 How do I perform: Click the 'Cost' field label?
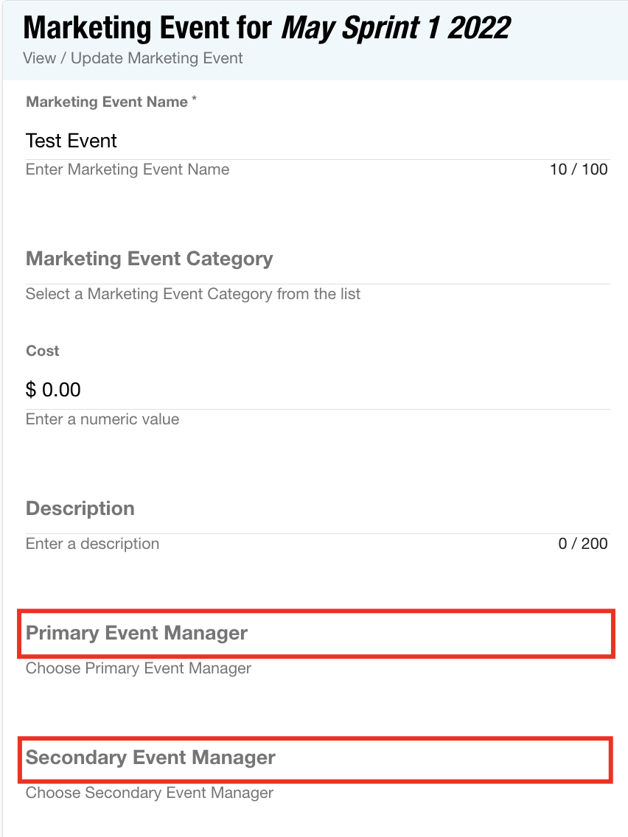click(43, 351)
